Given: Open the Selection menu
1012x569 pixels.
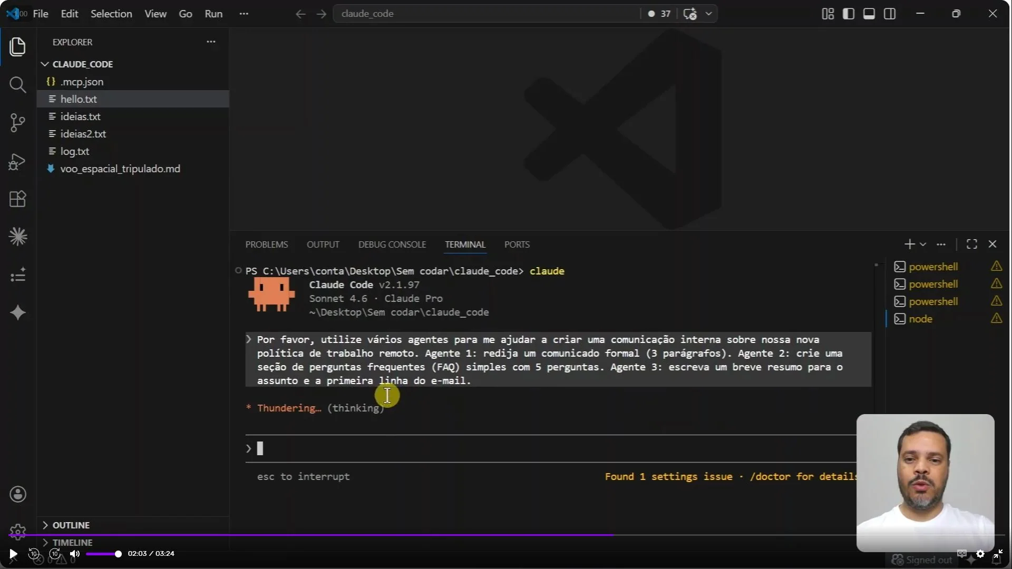Looking at the screenshot, I should pos(111,14).
